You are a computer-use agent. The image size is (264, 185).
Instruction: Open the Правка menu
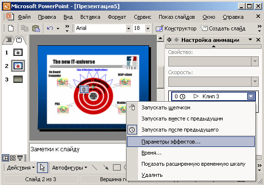coord(47,17)
